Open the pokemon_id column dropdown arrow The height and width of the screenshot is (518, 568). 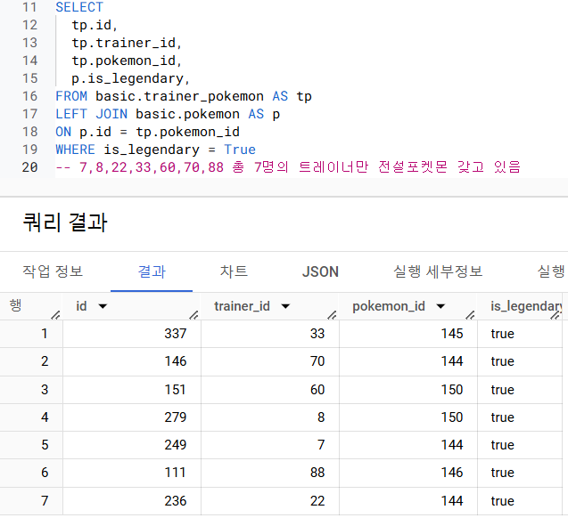[x=440, y=306]
